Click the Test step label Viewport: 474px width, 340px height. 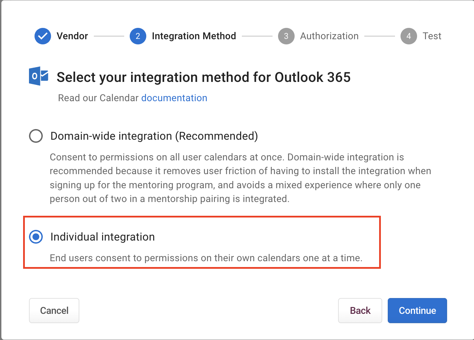(432, 36)
